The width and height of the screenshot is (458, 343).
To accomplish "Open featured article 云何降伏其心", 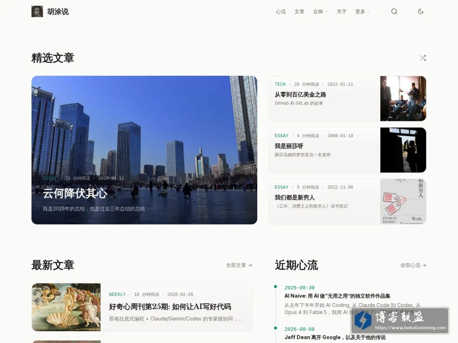I will coord(75,193).
